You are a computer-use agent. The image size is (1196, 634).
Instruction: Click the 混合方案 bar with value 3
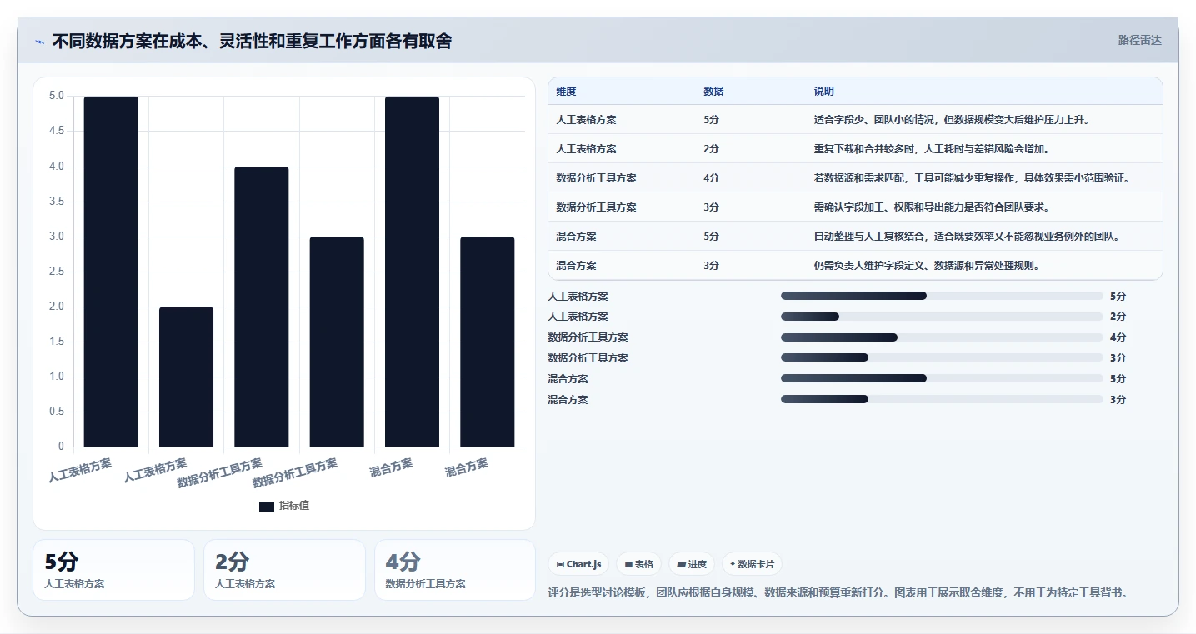[x=488, y=342]
